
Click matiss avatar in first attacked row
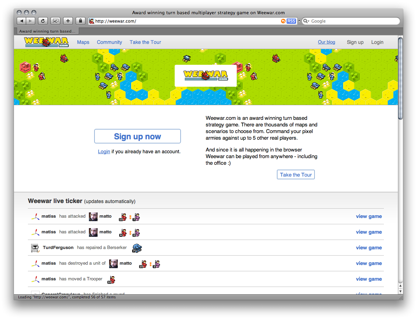(35, 217)
